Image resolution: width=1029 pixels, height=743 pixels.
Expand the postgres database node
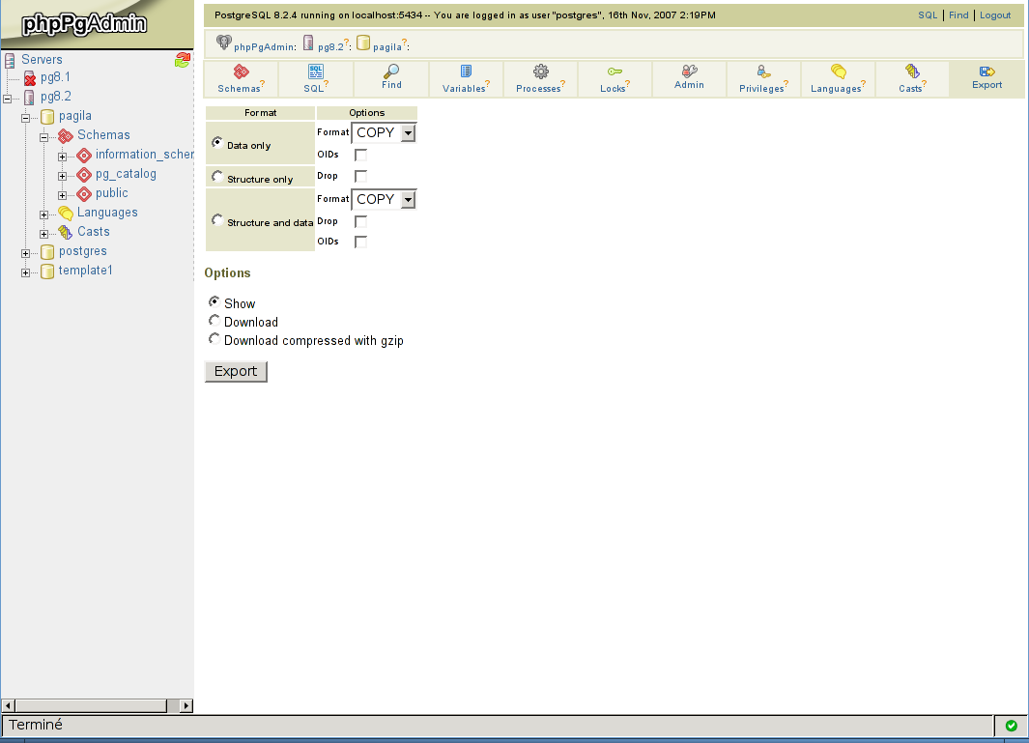click(25, 253)
